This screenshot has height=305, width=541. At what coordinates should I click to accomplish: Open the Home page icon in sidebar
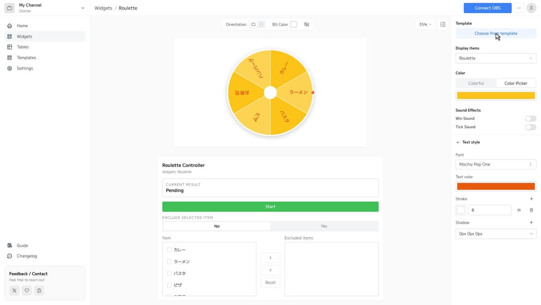pos(10,26)
